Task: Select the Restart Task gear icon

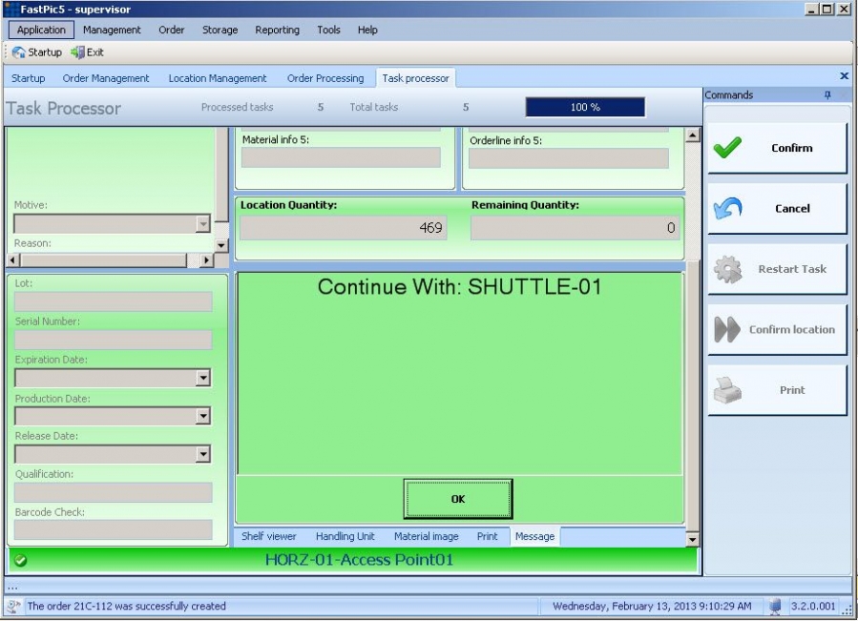Action: point(730,268)
